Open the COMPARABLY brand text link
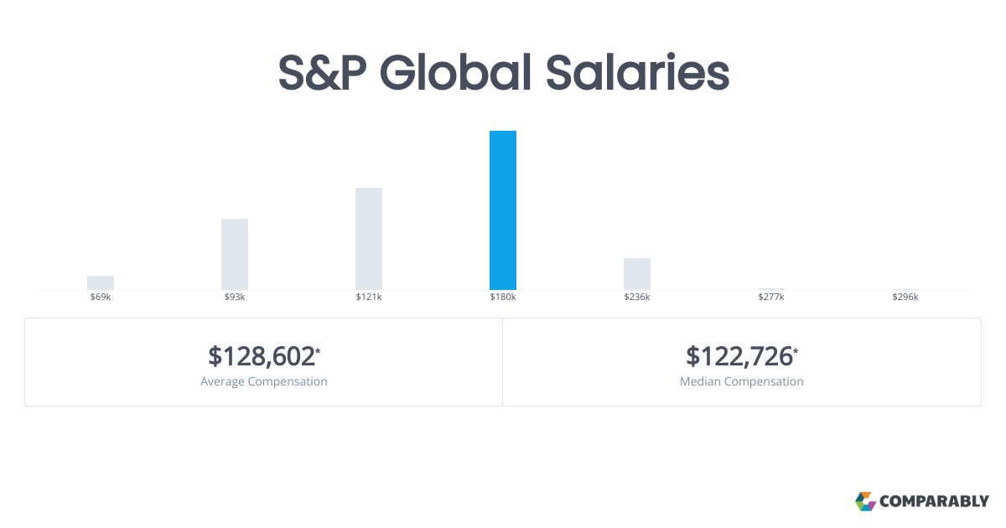The height and width of the screenshot is (528, 1006). 934,502
